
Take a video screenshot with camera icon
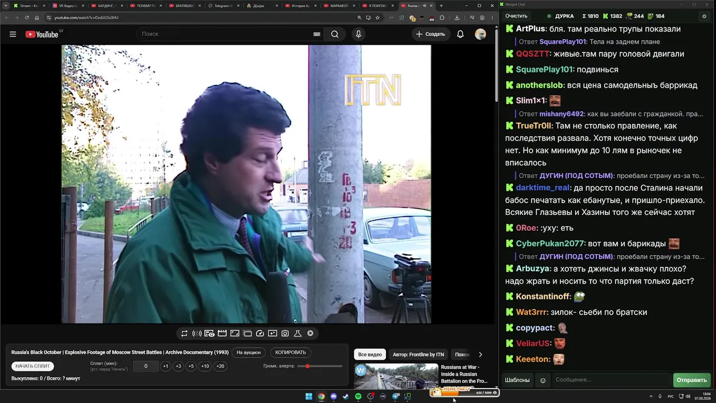(285, 334)
